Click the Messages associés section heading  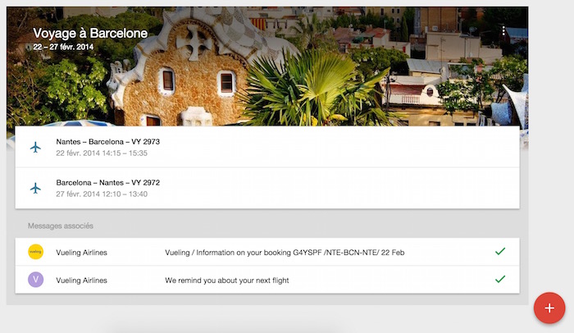[x=61, y=226]
